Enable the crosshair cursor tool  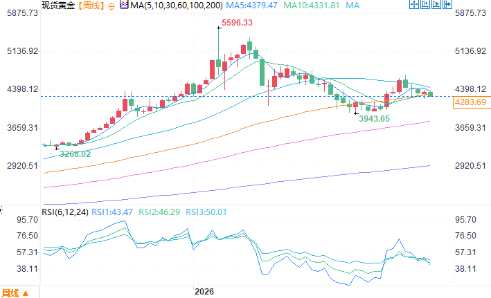coord(414,4)
